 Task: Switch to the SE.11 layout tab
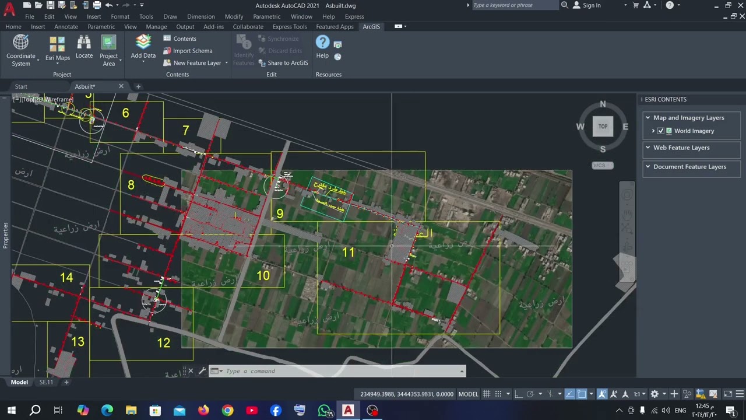tap(46, 382)
